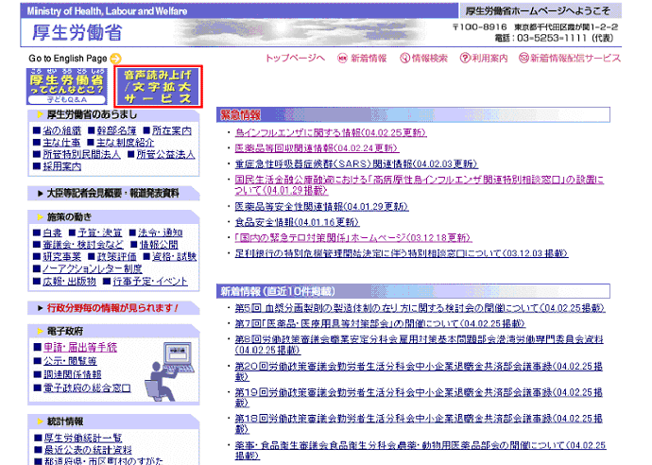Click the 新着情報配信サービス mail icon

(524, 59)
